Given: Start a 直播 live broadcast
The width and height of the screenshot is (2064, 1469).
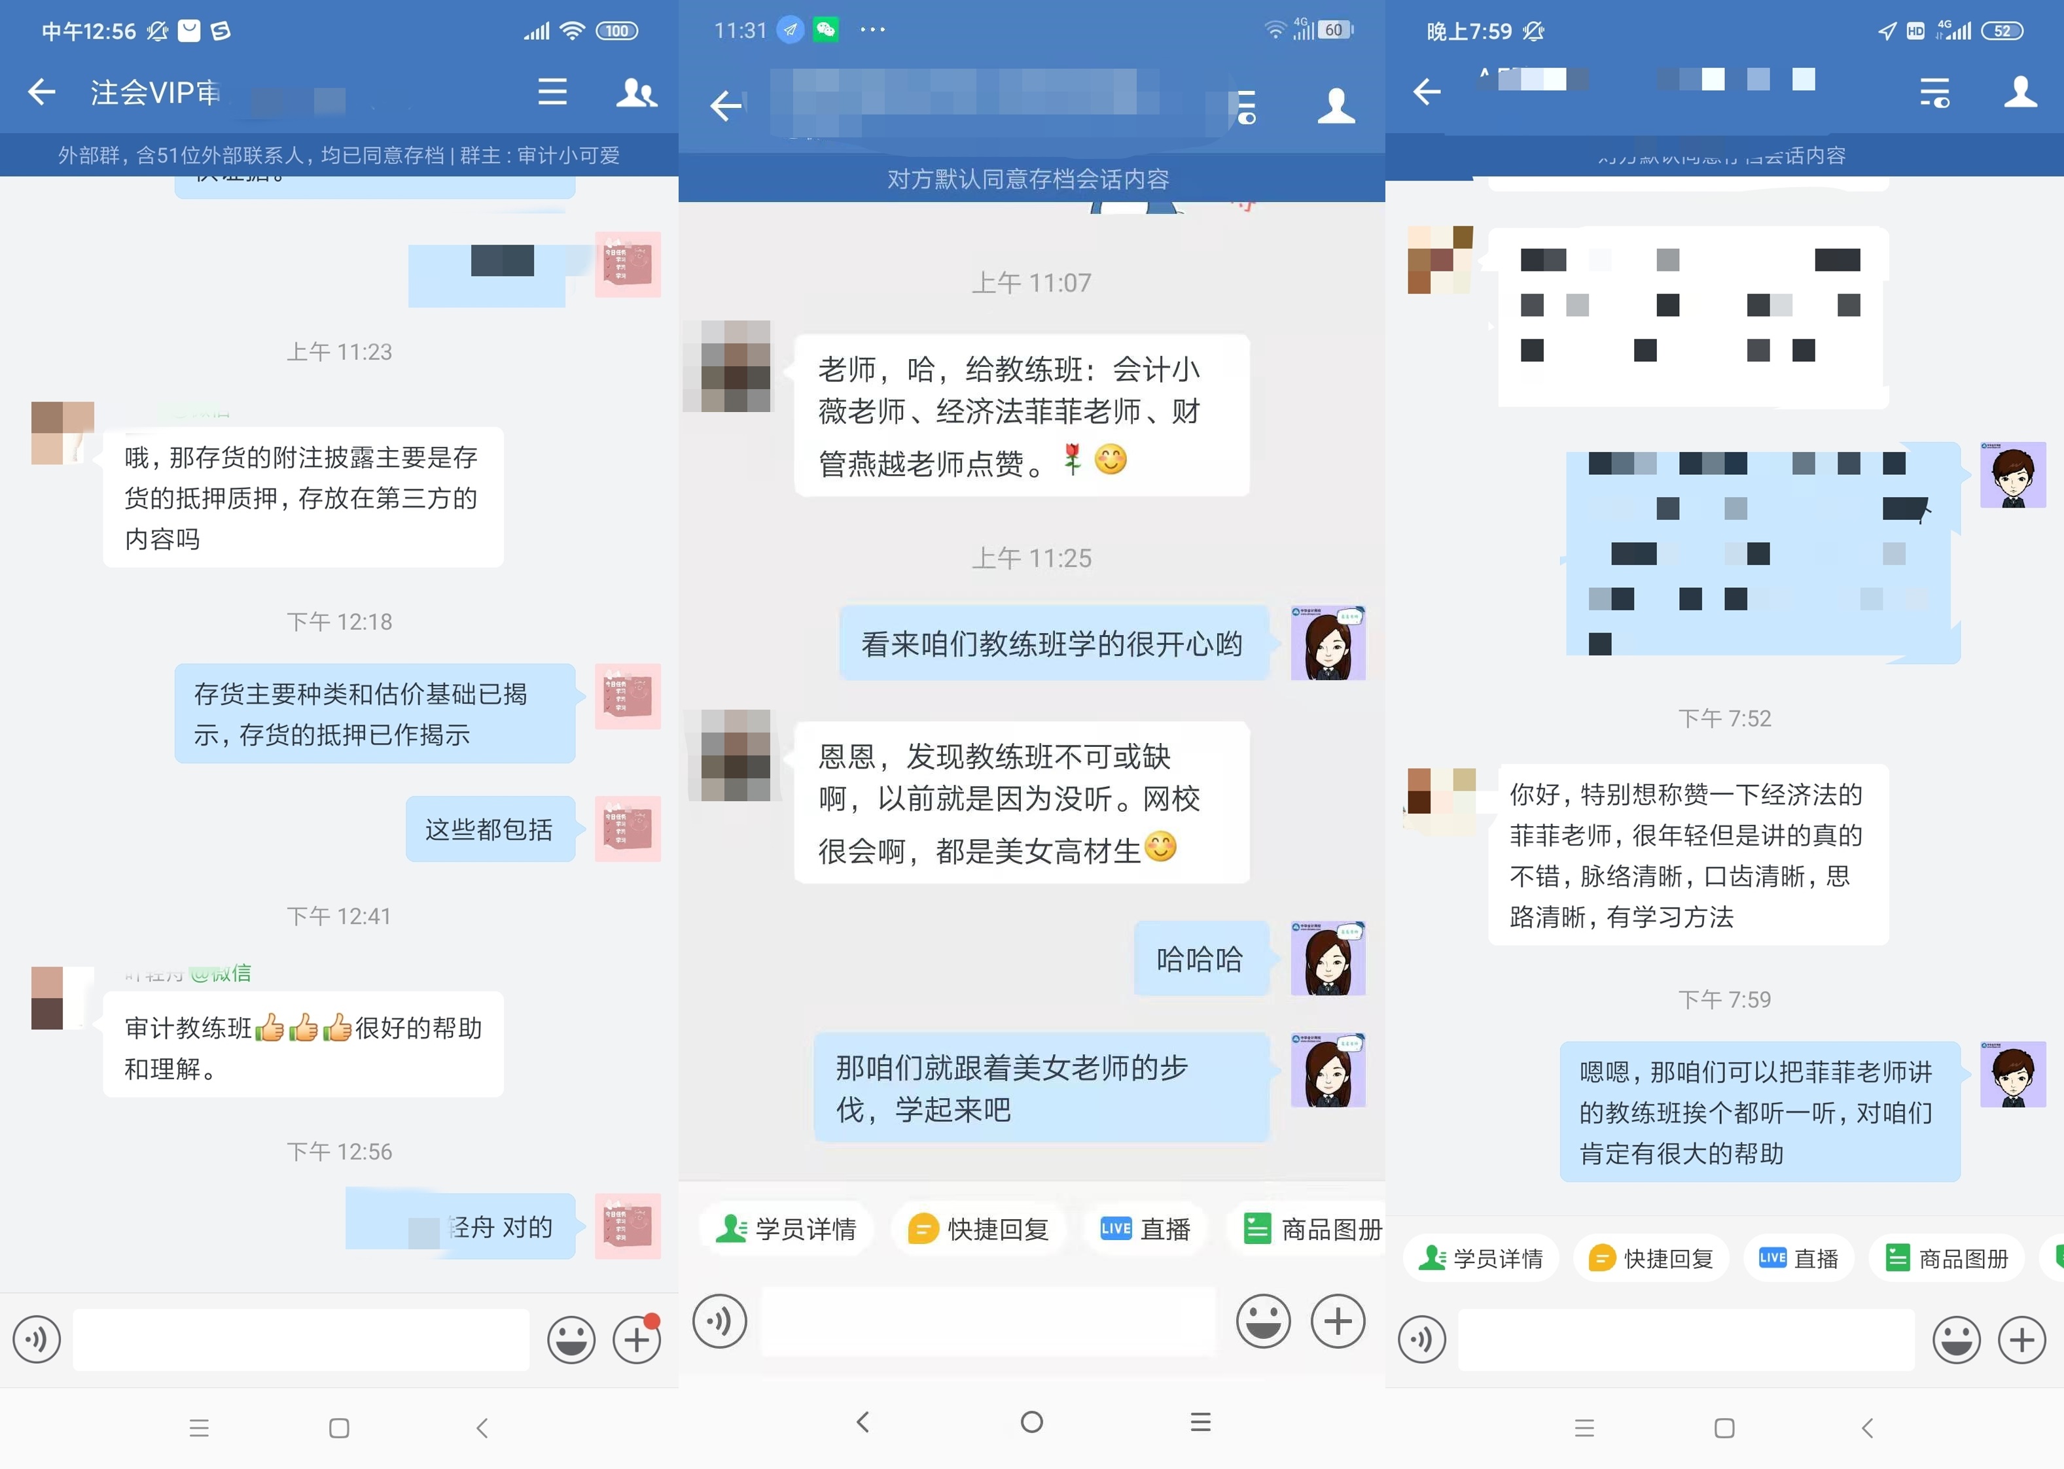Looking at the screenshot, I should 1144,1228.
